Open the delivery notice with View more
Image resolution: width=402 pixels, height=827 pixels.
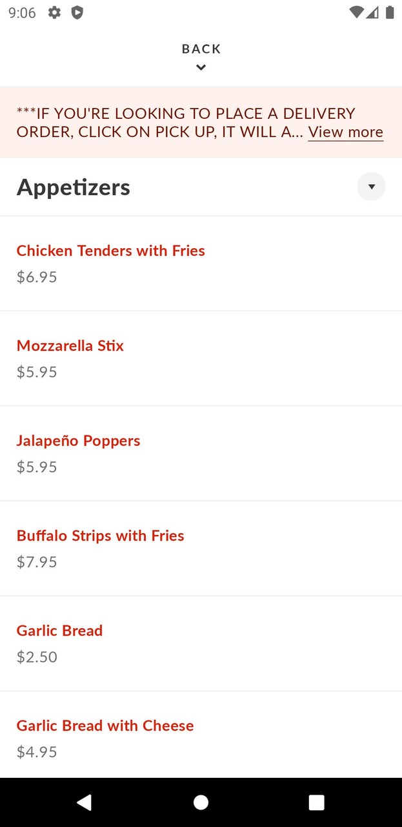point(345,132)
